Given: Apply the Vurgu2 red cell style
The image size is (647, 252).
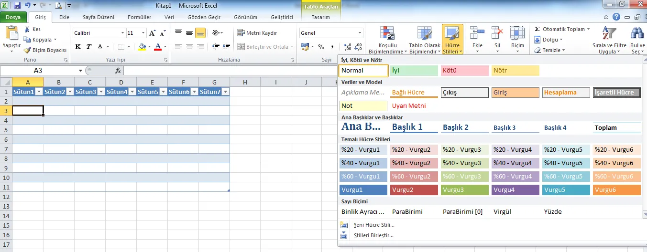Looking at the screenshot, I should tap(414, 190).
